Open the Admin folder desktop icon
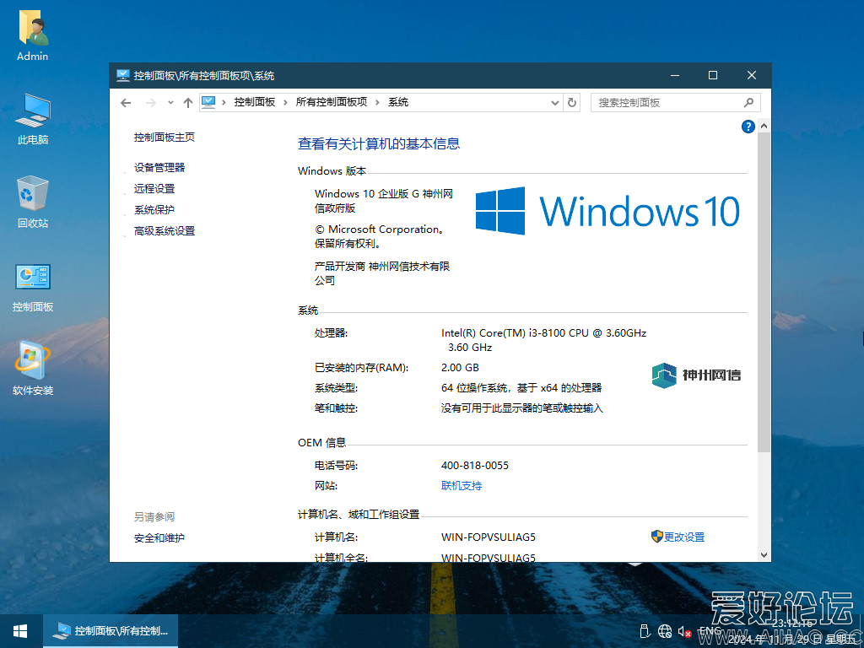Screen dimensions: 864x648 [x=33, y=35]
